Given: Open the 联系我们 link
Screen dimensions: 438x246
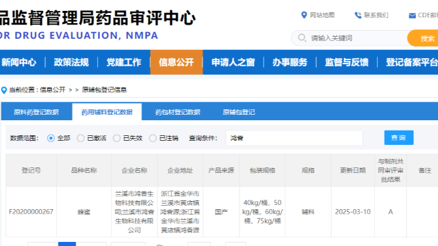Looking at the screenshot, I should (x=376, y=15).
